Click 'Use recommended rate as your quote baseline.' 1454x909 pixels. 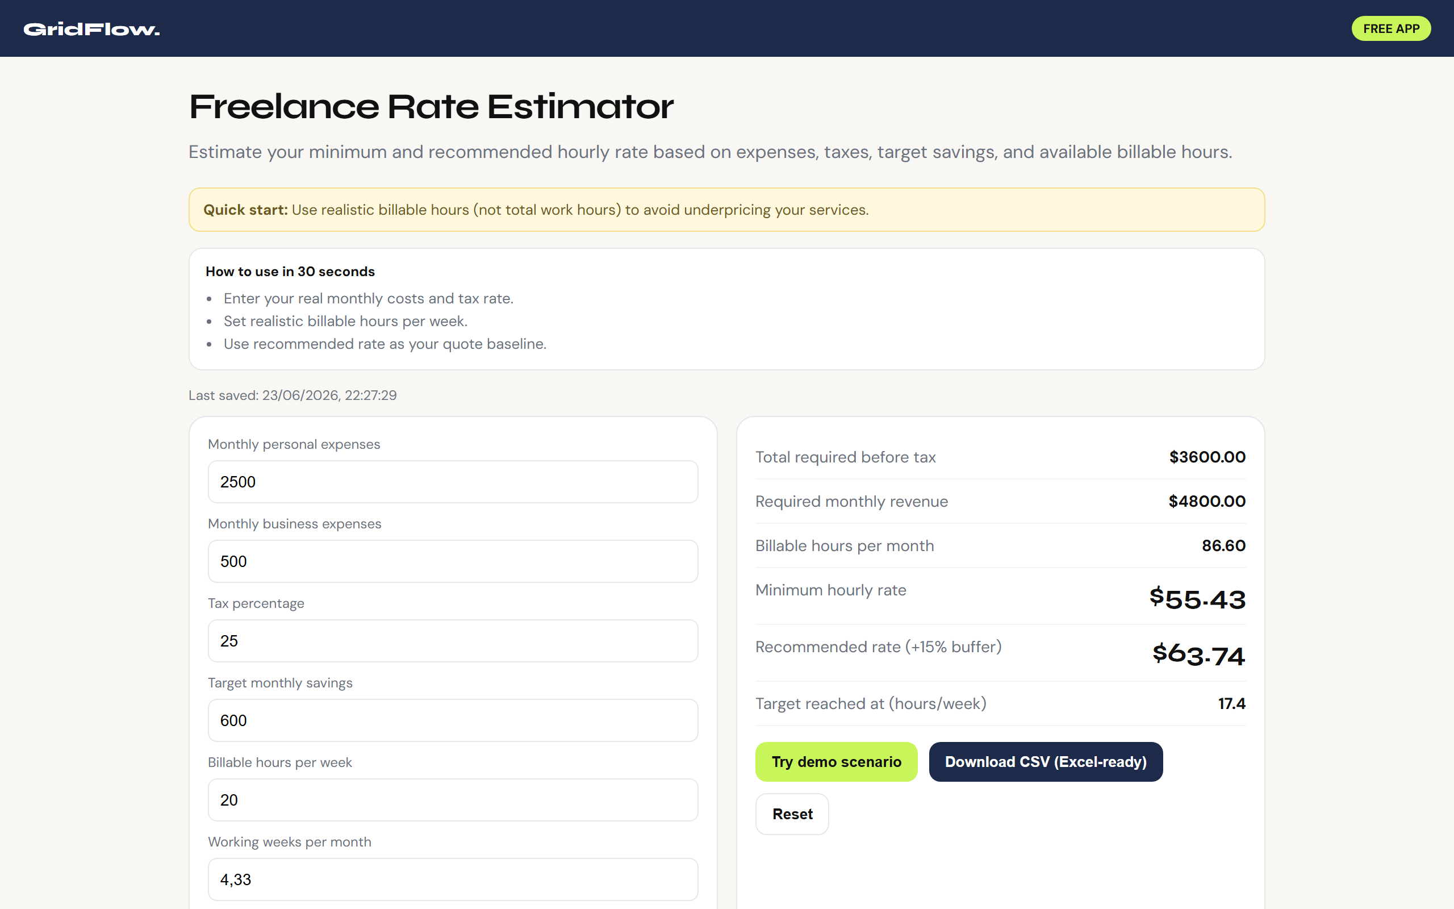385,344
